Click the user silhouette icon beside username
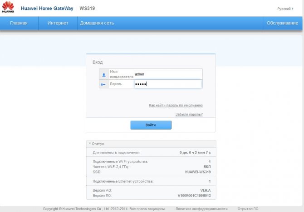The width and height of the screenshot is (304, 212). coord(104,75)
